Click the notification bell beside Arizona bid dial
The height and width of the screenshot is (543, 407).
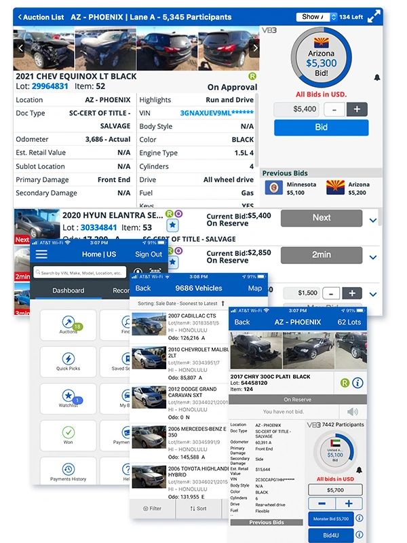pos(377,77)
